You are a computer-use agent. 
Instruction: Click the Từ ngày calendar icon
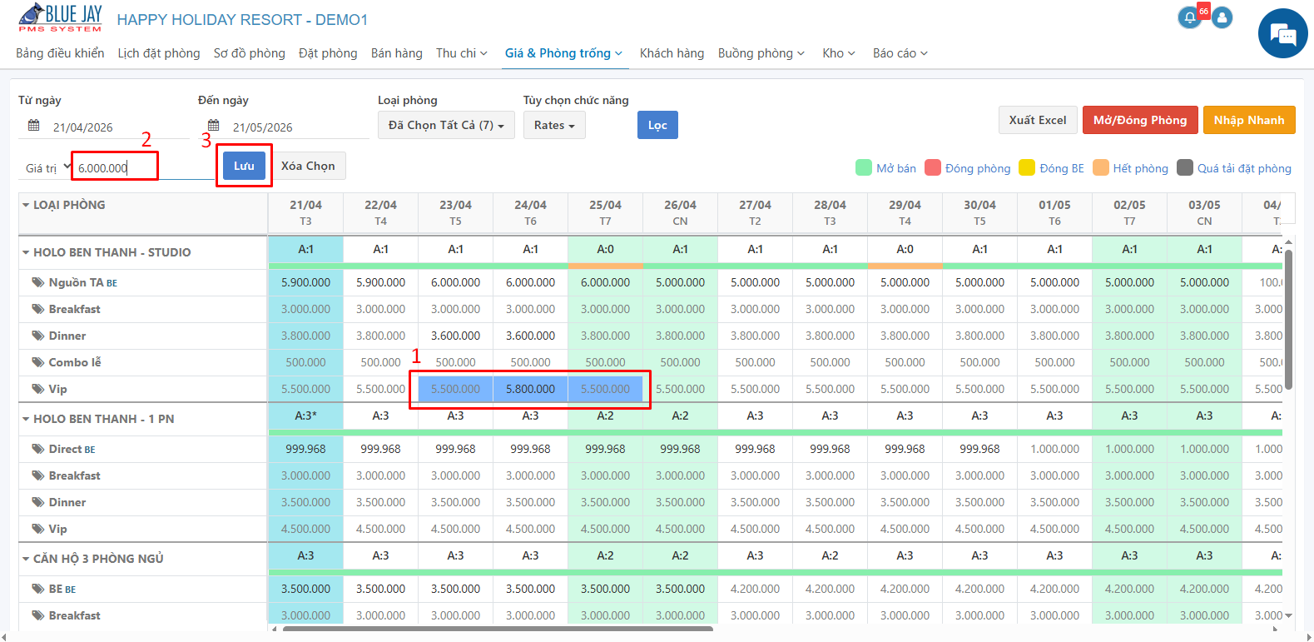click(34, 126)
